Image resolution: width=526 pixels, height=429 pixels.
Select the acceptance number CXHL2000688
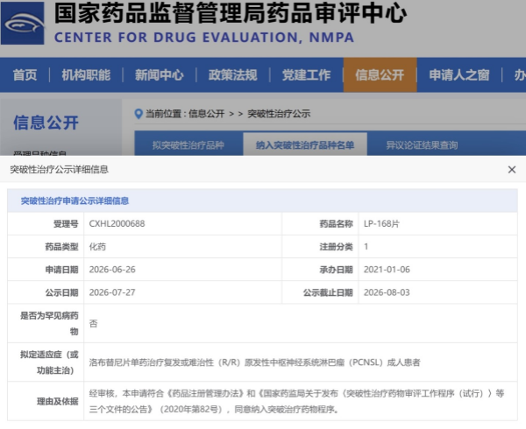coord(117,224)
